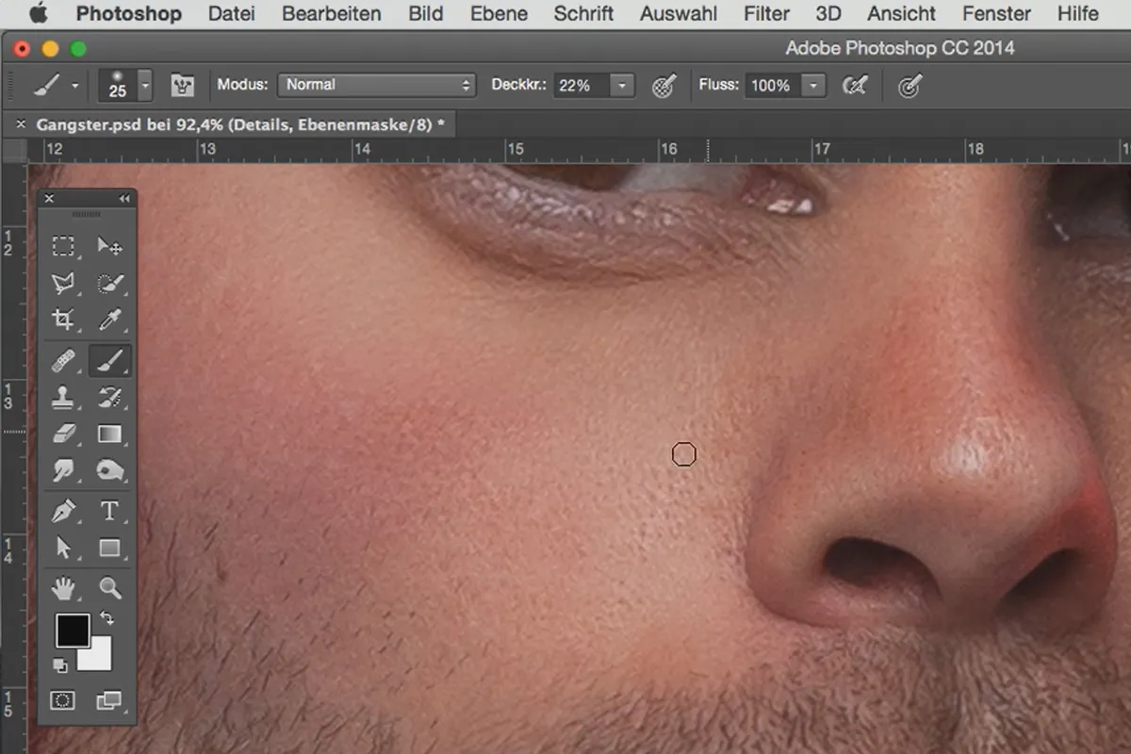Open the Filter menu
The height and width of the screenshot is (754, 1131).
766,13
